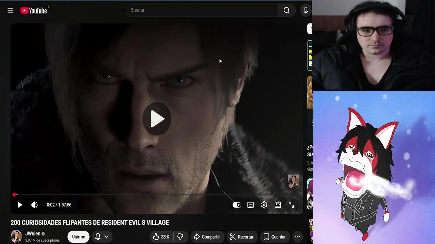This screenshot has width=435, height=244.
Task: Seek on the video progress bar
Action: (156, 195)
